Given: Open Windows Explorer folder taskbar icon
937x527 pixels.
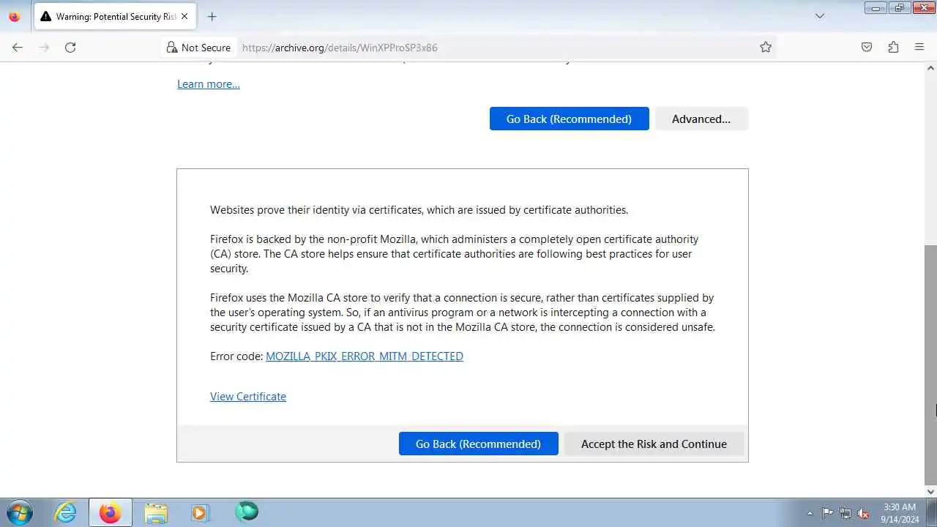Looking at the screenshot, I should (x=156, y=512).
